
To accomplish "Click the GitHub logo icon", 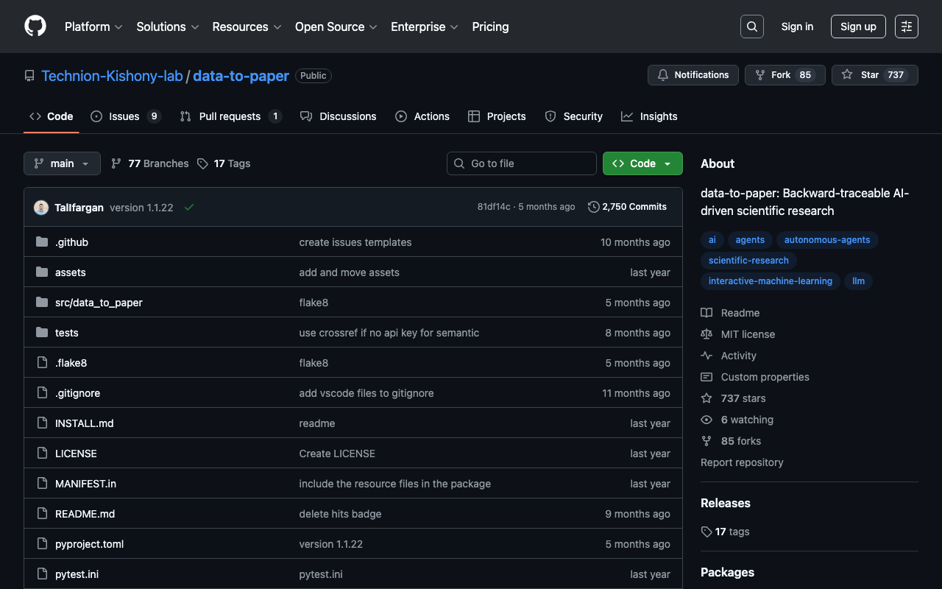I will tap(35, 27).
